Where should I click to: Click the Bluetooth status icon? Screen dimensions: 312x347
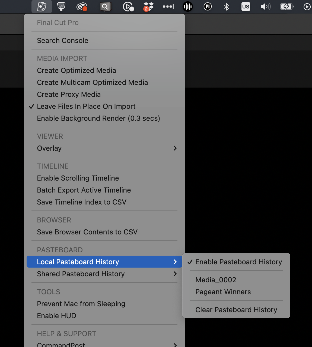pyautogui.click(x=226, y=7)
